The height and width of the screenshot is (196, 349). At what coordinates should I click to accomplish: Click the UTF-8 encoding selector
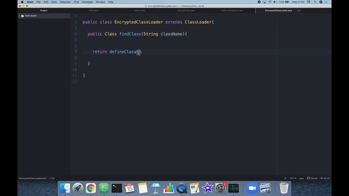point(293,178)
